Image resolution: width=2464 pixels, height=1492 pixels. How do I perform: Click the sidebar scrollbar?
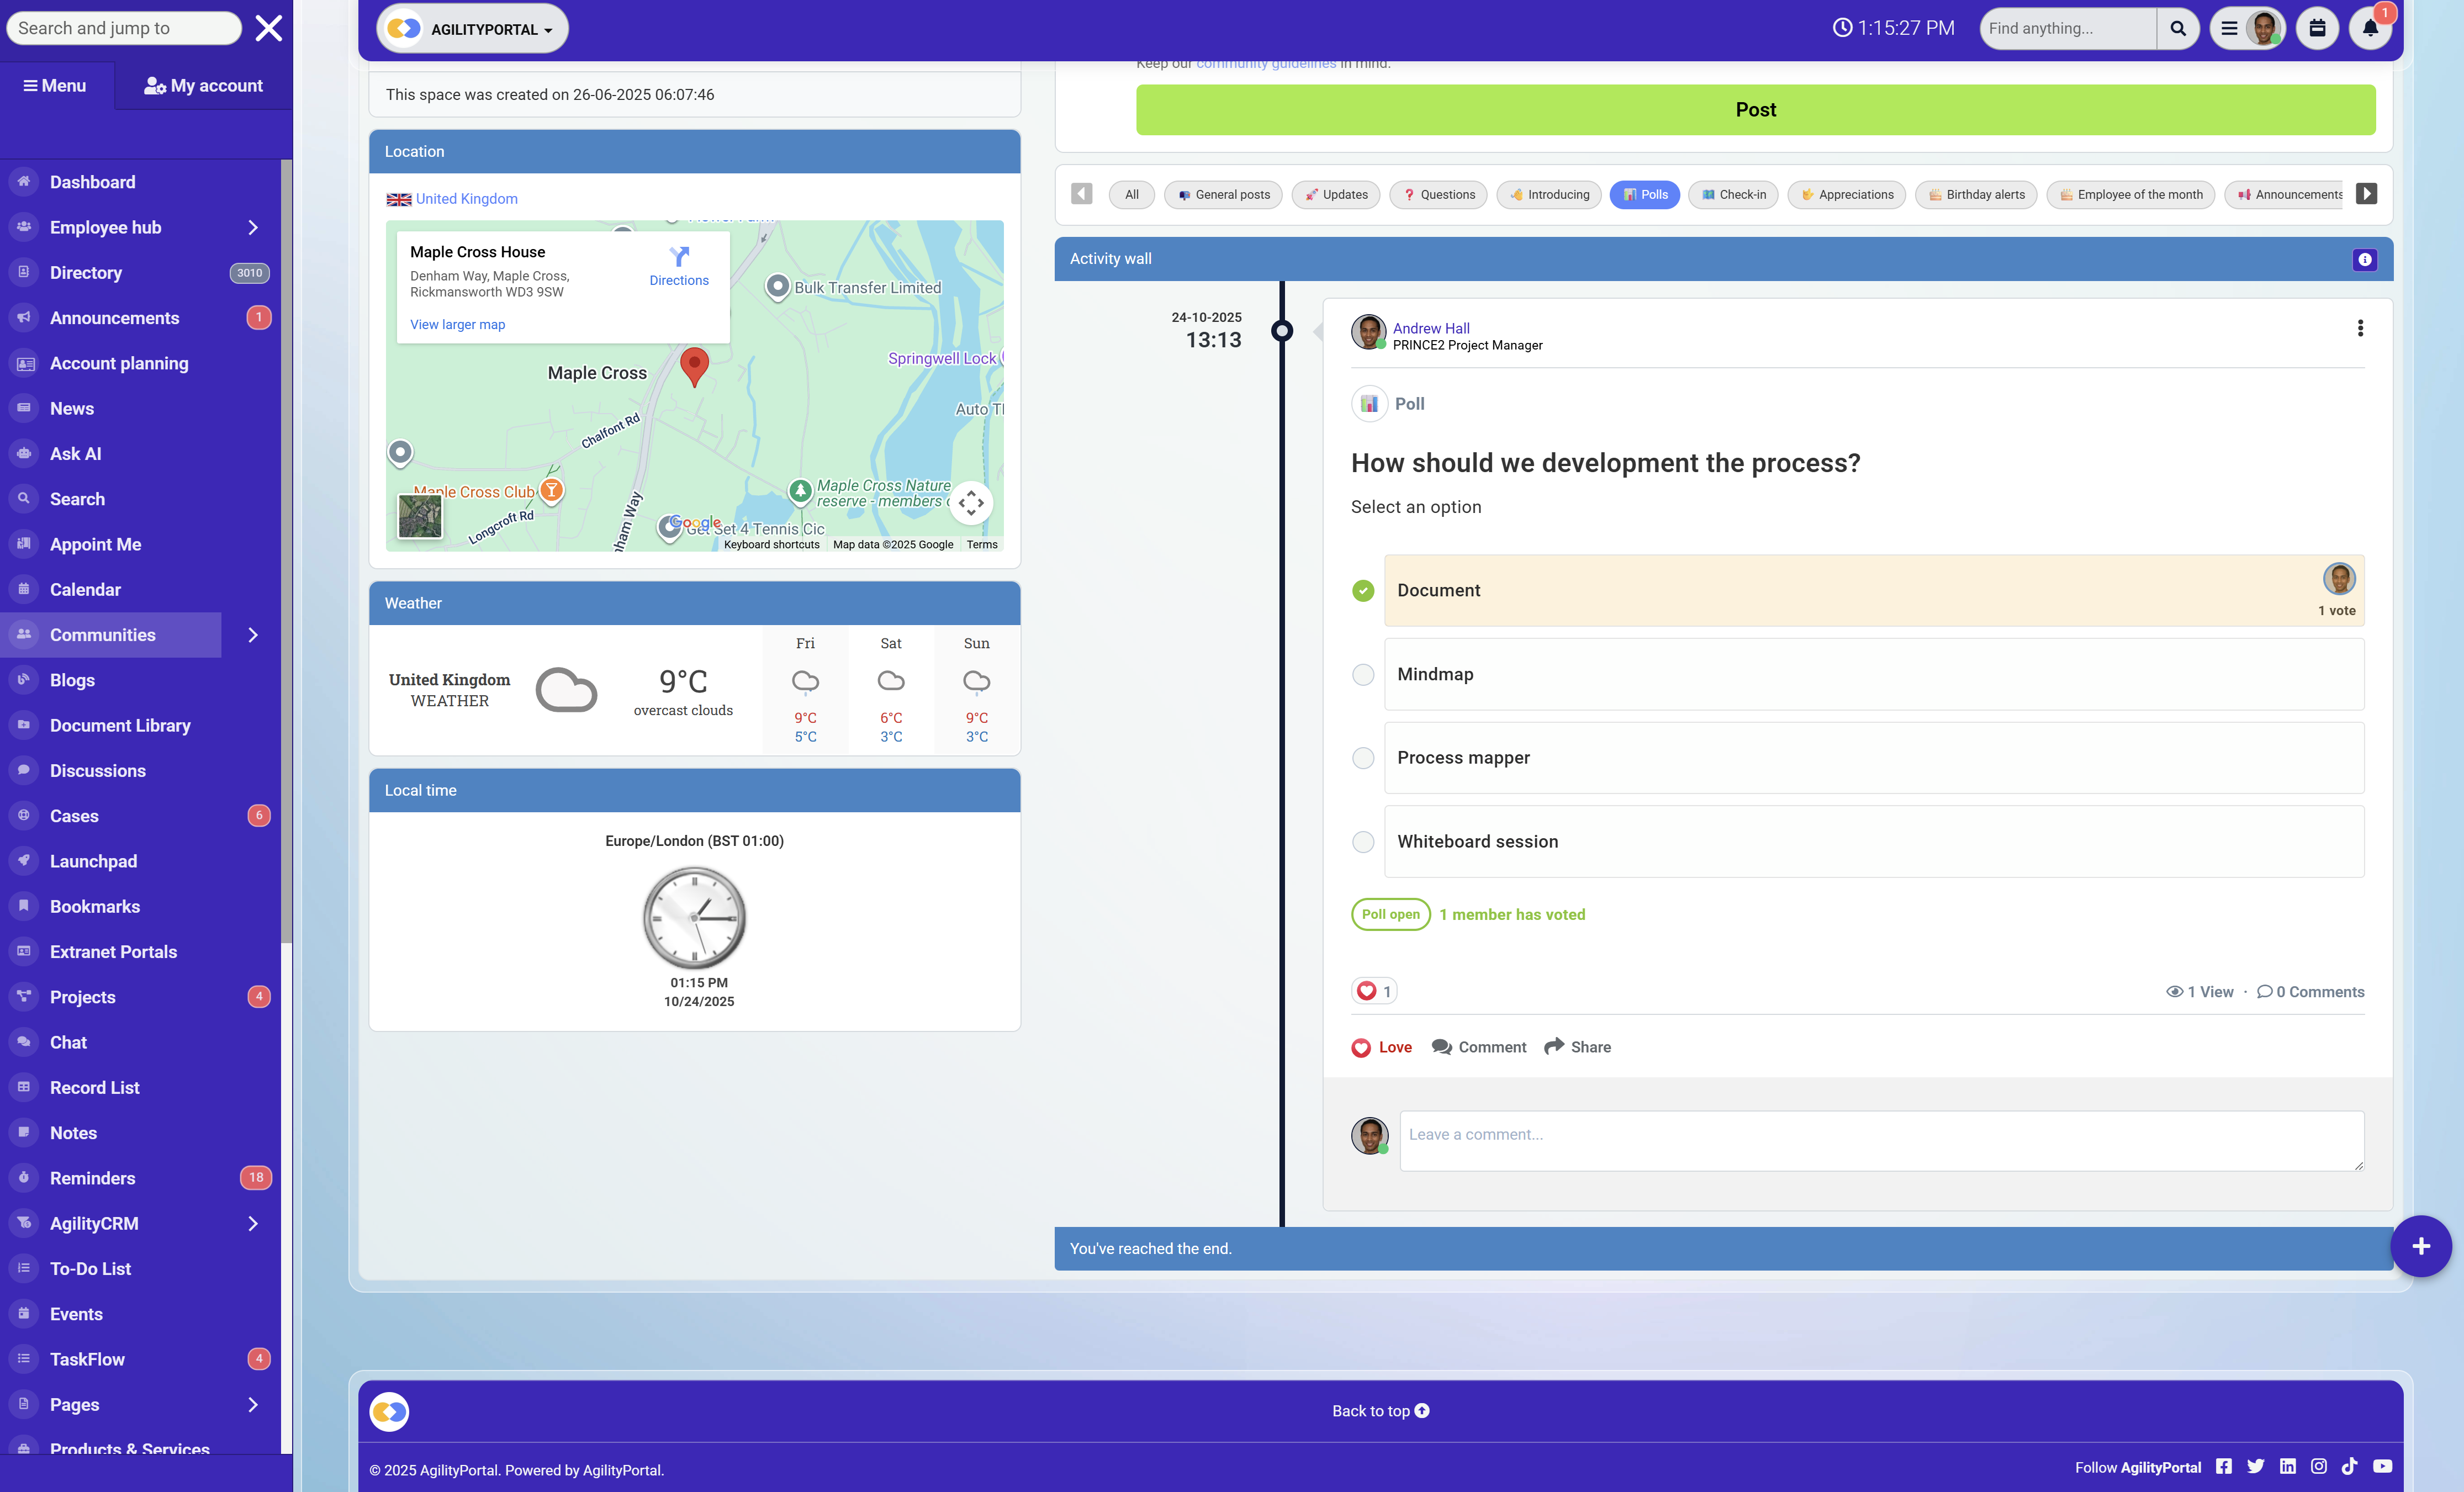(286, 550)
